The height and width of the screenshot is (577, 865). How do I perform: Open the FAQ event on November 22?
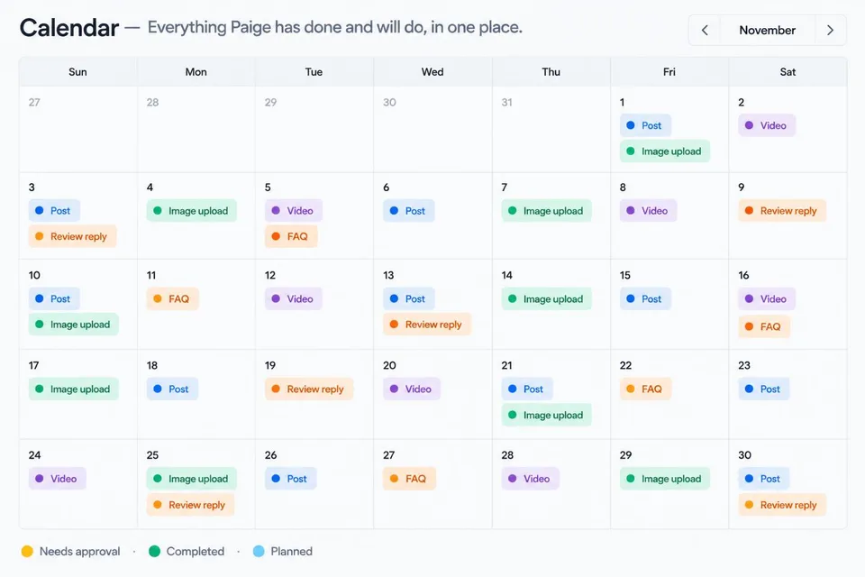(x=645, y=389)
